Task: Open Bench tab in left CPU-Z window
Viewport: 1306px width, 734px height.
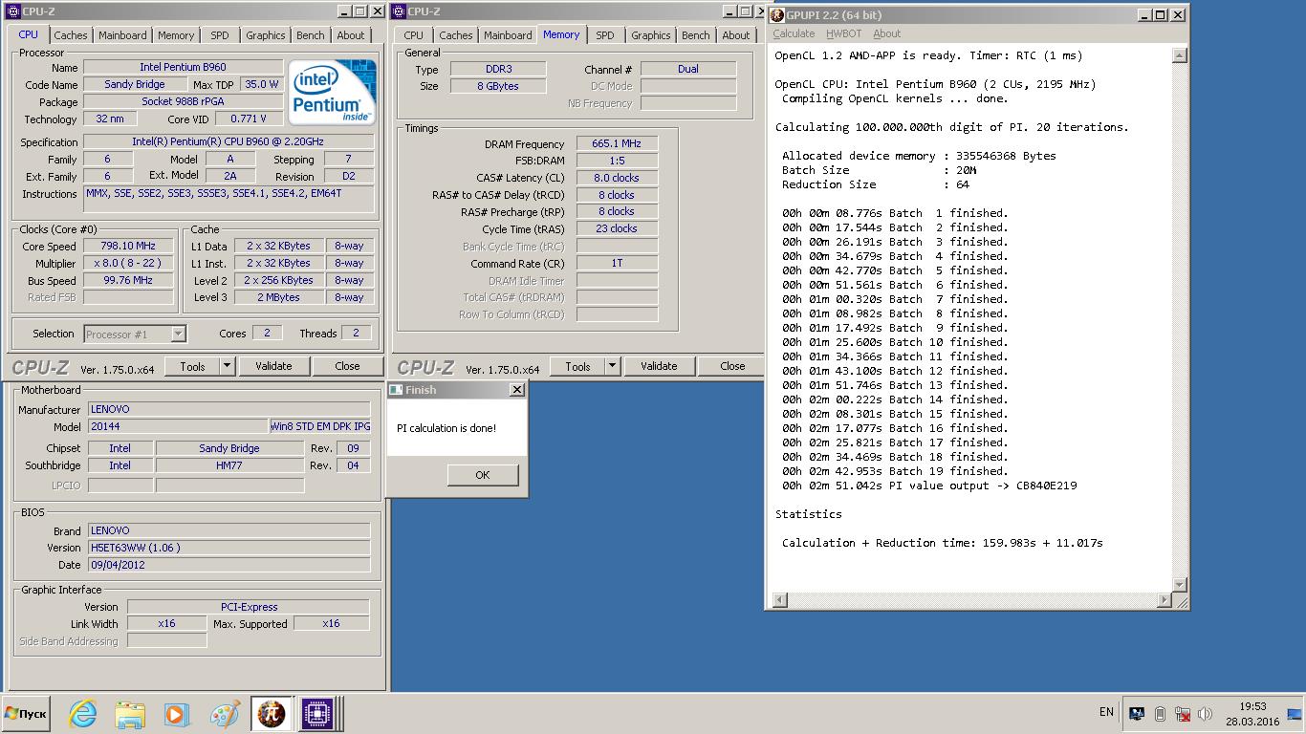Action: pyautogui.click(x=310, y=35)
